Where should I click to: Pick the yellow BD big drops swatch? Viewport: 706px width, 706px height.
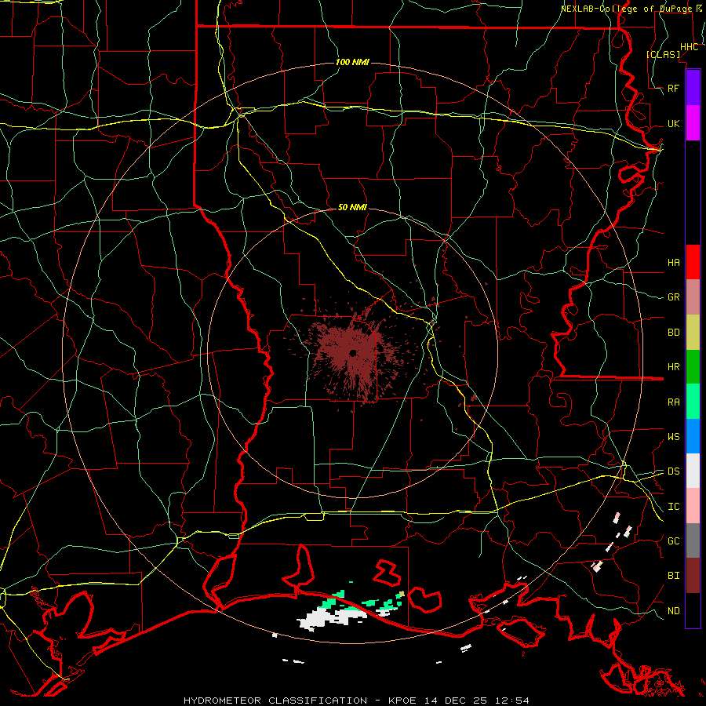[693, 333]
